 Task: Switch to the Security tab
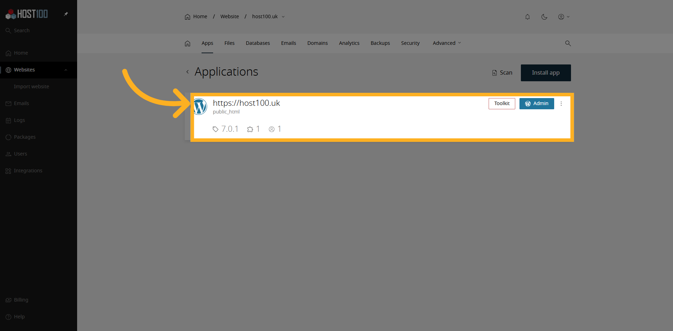coord(410,43)
